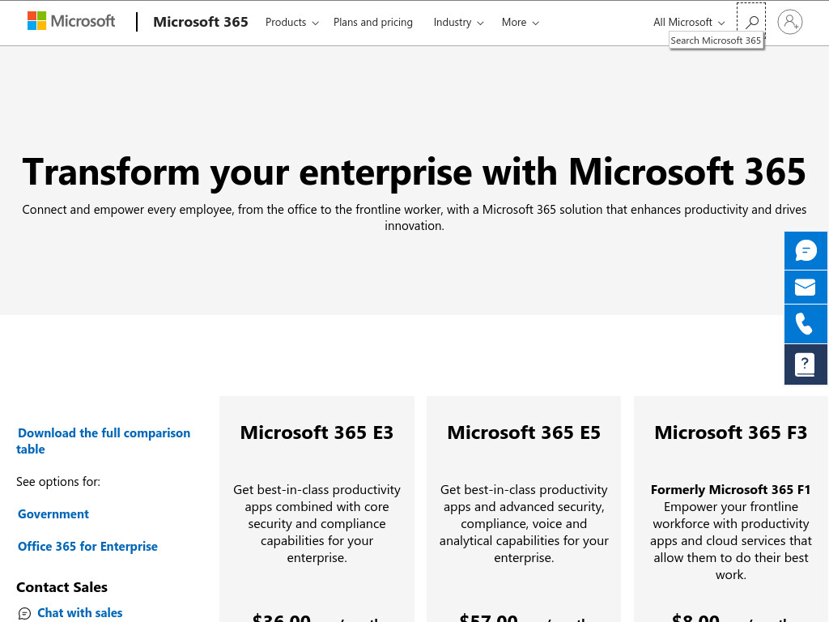This screenshot has width=829, height=622.
Task: Select the Microsoft 365 E3 heading
Action: pos(317,432)
